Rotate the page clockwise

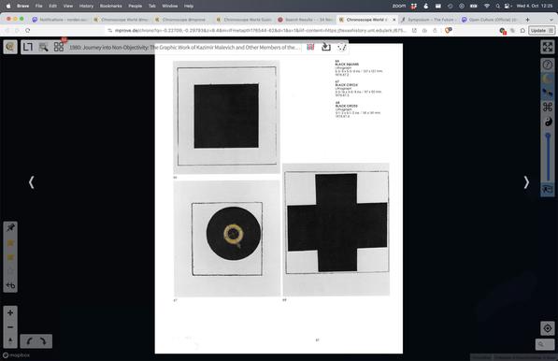[x=43, y=341]
